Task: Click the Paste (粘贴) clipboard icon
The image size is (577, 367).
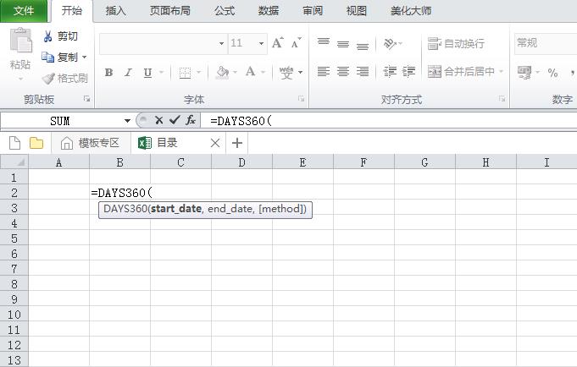Action: pos(20,42)
